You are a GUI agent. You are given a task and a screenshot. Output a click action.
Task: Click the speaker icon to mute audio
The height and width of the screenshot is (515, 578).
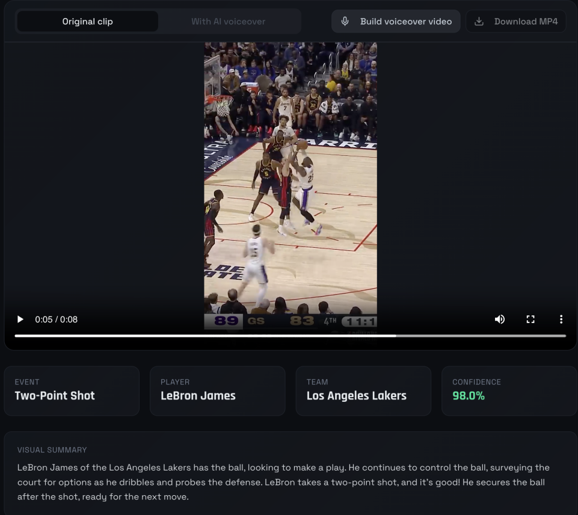tap(499, 319)
